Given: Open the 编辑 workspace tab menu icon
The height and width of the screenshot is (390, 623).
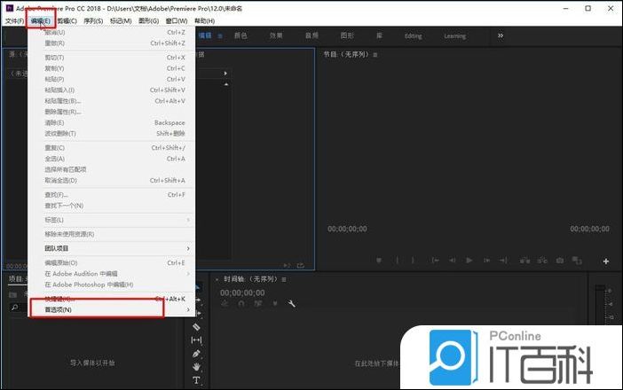Looking at the screenshot, I should click(x=220, y=36).
